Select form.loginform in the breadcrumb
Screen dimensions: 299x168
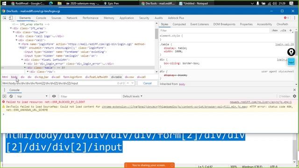coord(73,77)
